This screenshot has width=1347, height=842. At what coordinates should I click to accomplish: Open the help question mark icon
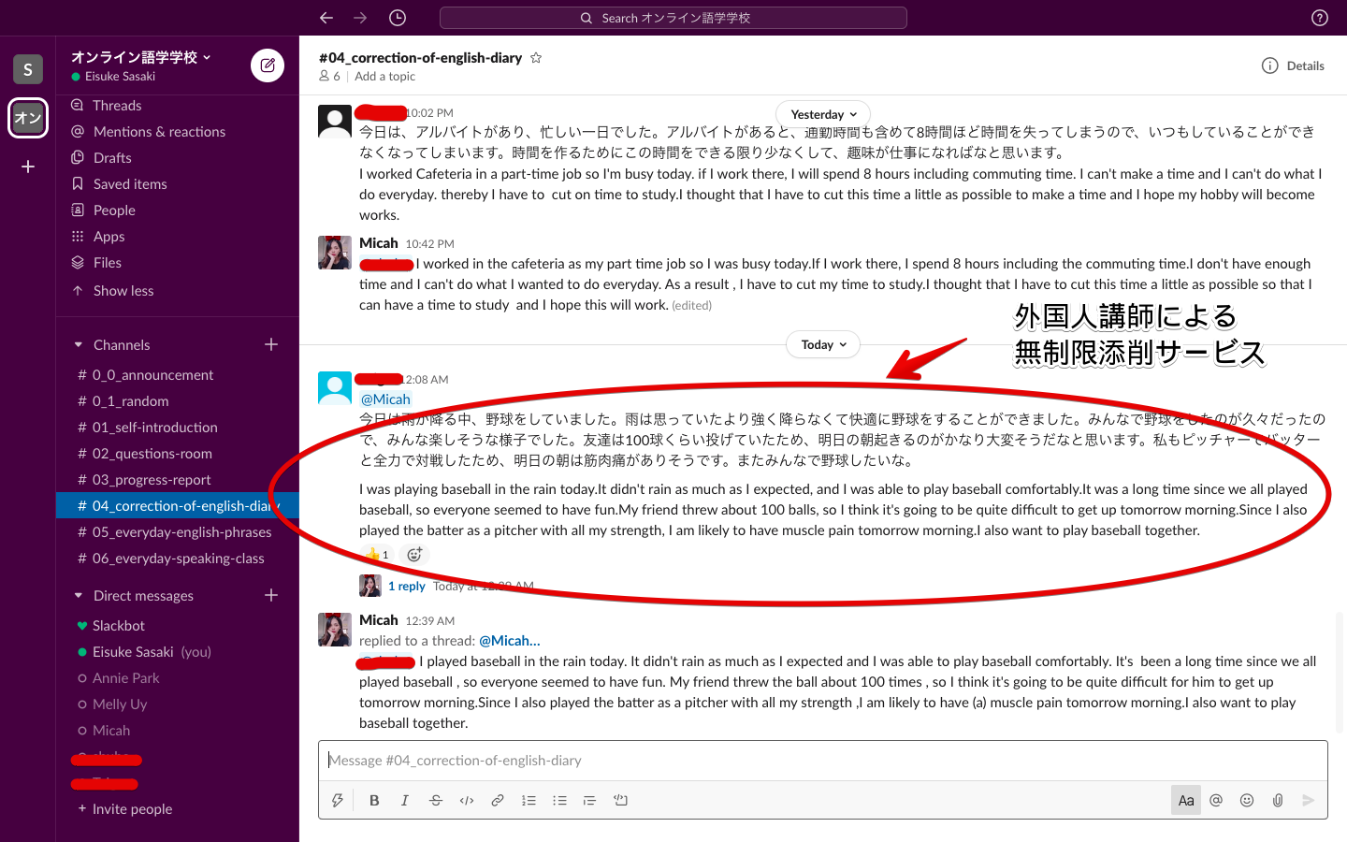coord(1320,18)
